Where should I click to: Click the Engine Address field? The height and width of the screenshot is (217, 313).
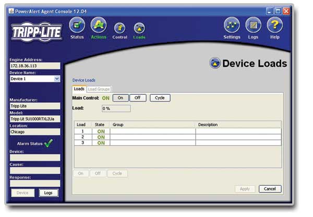pyautogui.click(x=35, y=66)
